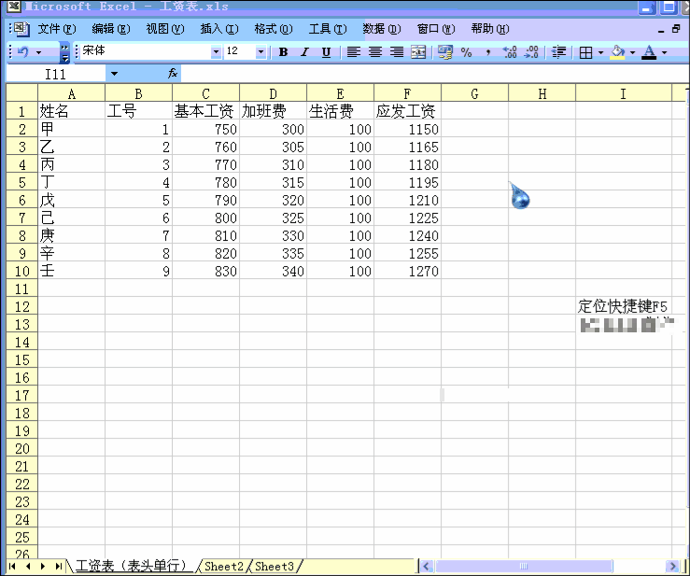690x576 pixels.
Task: Select cell 应发工资 header
Action: (x=407, y=111)
